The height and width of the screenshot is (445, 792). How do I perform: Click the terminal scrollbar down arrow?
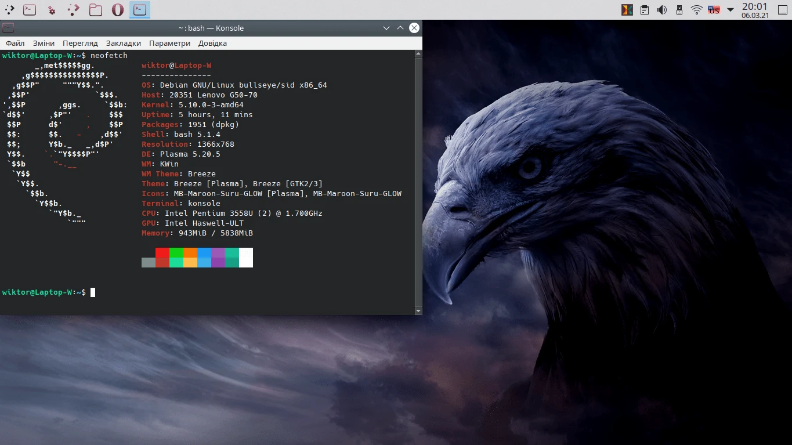click(x=418, y=311)
